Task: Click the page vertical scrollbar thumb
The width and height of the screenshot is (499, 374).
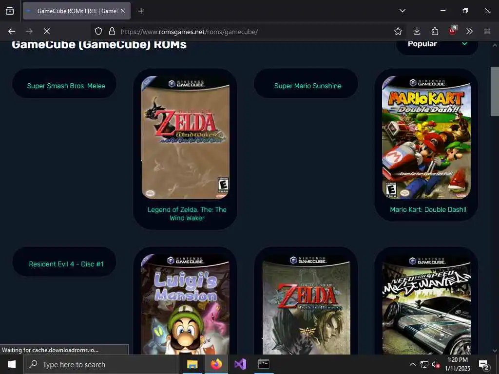Action: click(x=495, y=91)
